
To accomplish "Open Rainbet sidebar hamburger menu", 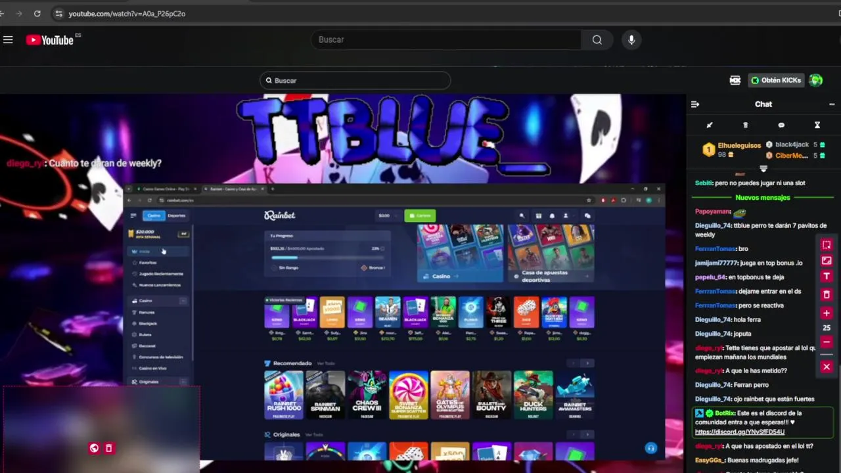I will (x=133, y=215).
